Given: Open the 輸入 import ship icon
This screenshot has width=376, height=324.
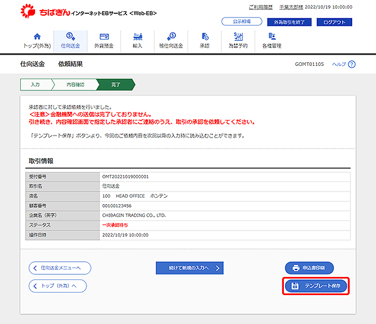Looking at the screenshot, I should point(138,36).
